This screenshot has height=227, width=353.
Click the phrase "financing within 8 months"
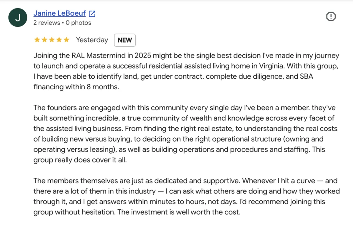[76, 87]
